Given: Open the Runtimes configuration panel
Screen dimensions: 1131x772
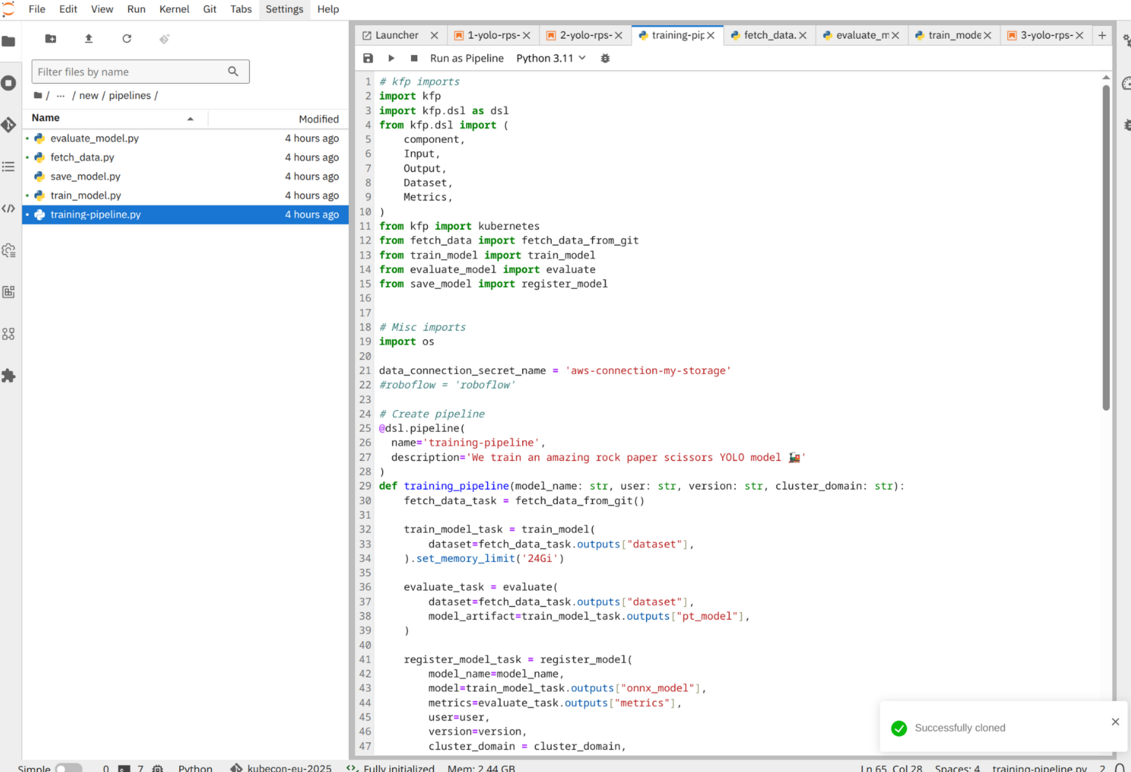Looking at the screenshot, I should [9, 250].
